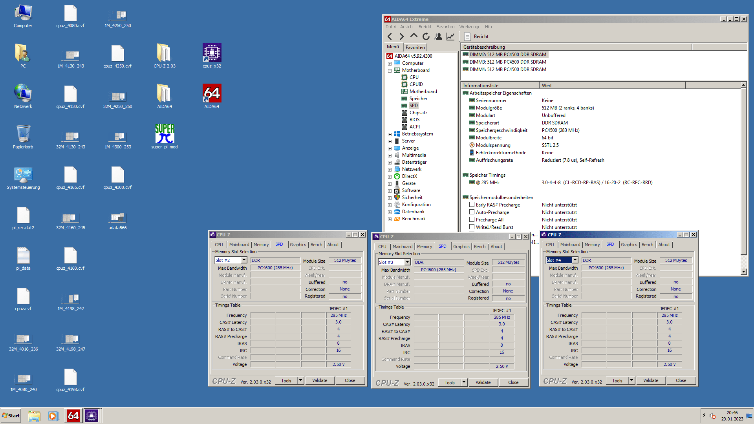Open the AIDA64 graph chart icon
This screenshot has height=424, width=754.
pos(450,37)
